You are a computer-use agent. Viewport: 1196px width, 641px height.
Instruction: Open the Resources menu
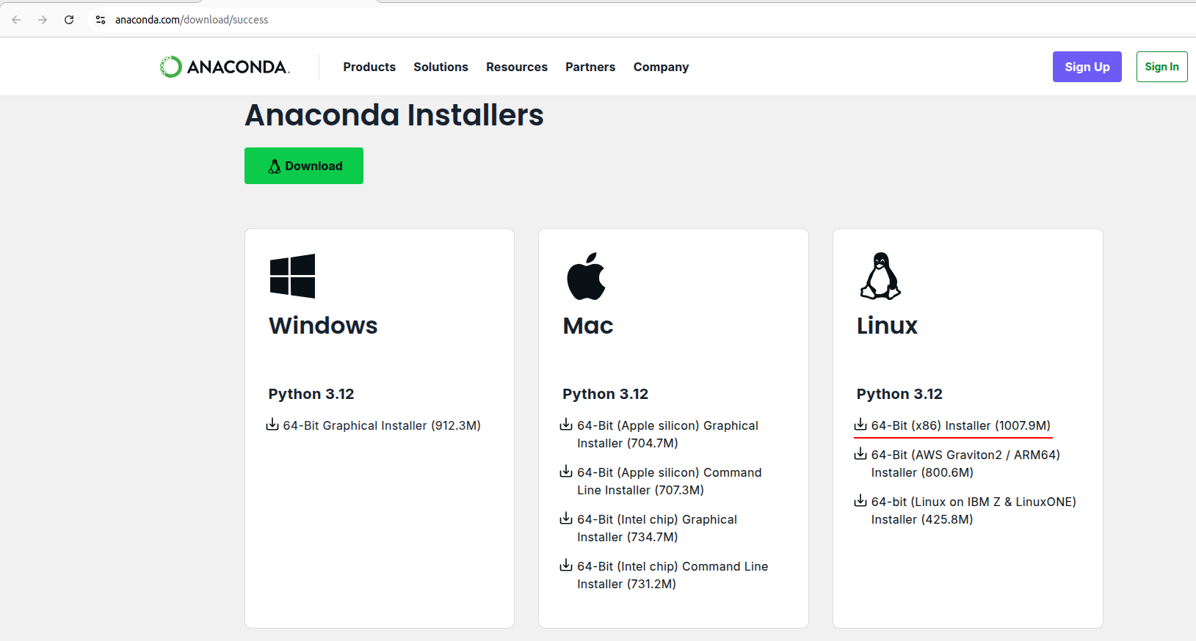click(x=517, y=67)
